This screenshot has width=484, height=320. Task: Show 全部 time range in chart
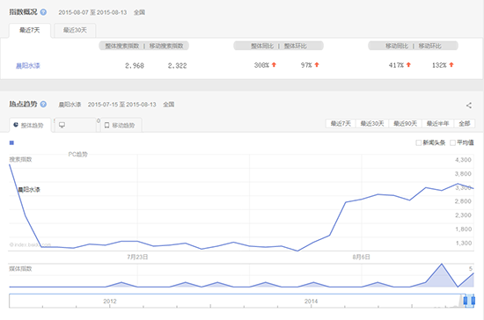(465, 124)
